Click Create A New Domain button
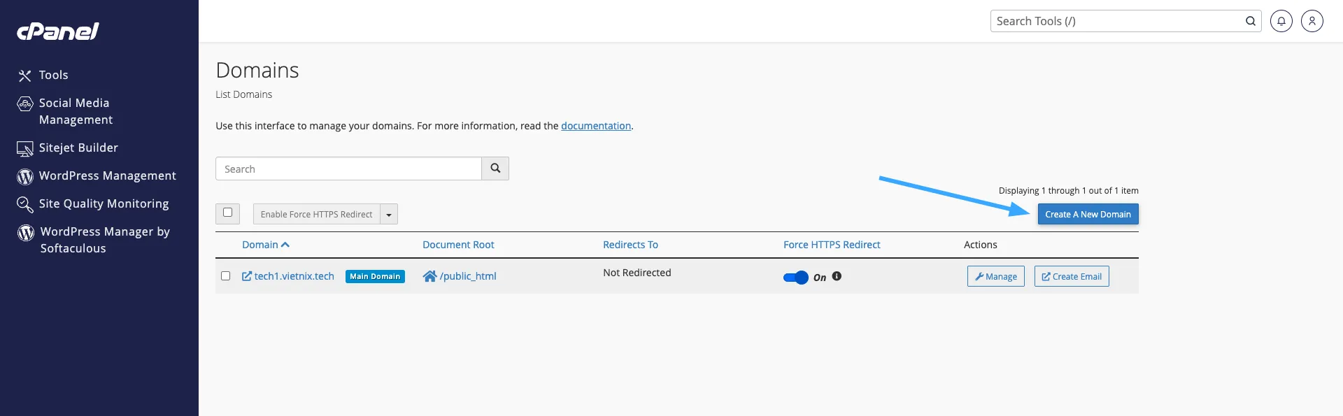 coord(1087,214)
